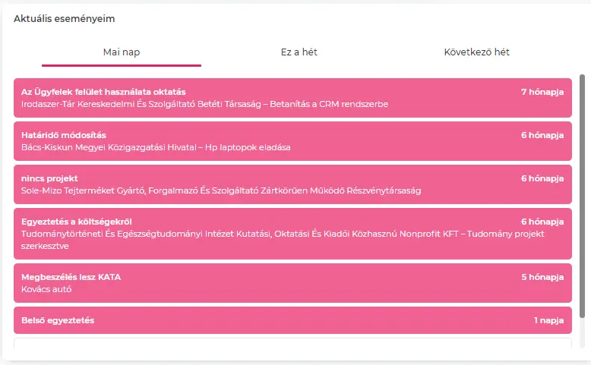Click the 7 hónapja timestamp
Image resolution: width=591 pixels, height=365 pixels.
[542, 92]
